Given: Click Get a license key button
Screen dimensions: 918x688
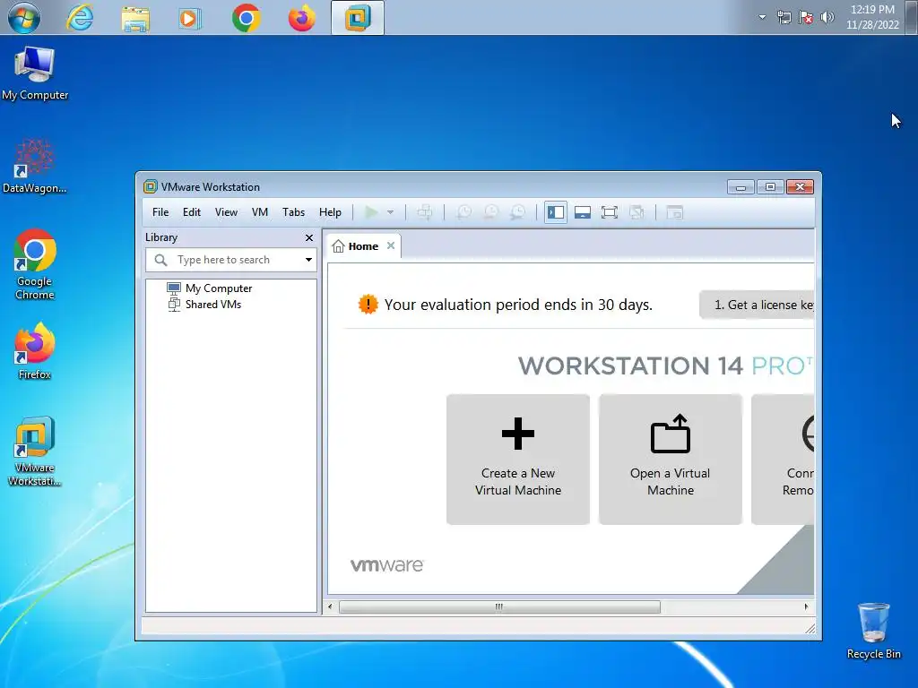Looking at the screenshot, I should pos(757,305).
